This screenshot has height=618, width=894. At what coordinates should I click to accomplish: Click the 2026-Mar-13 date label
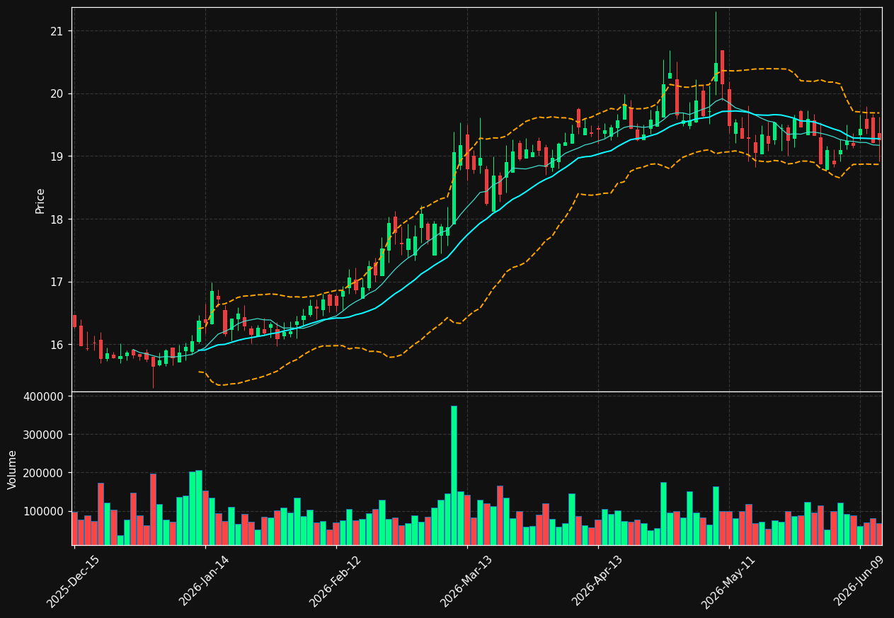(x=466, y=582)
